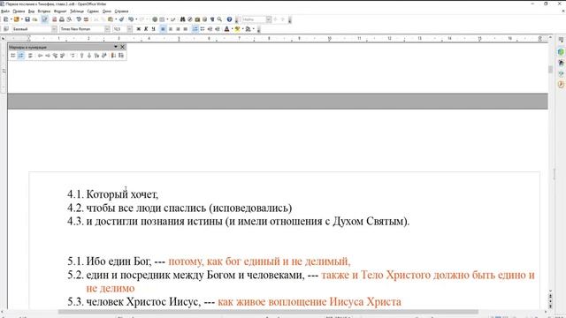Open the Правка menu

(19, 11)
